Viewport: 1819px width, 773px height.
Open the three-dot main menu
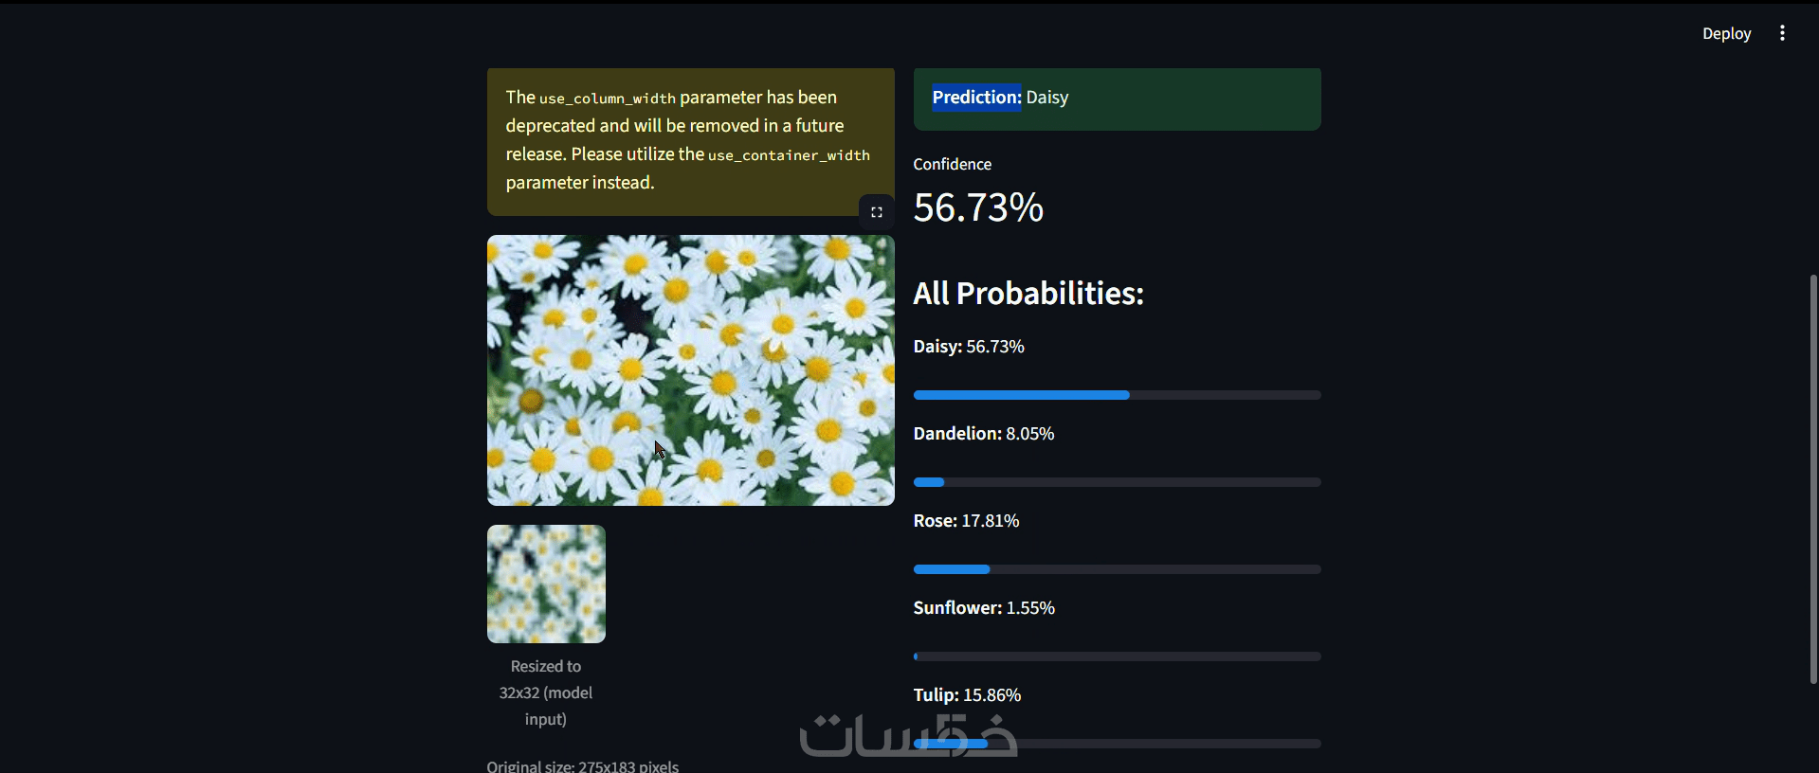pyautogui.click(x=1782, y=33)
